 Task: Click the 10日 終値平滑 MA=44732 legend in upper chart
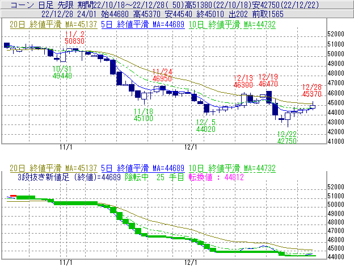point(232,24)
